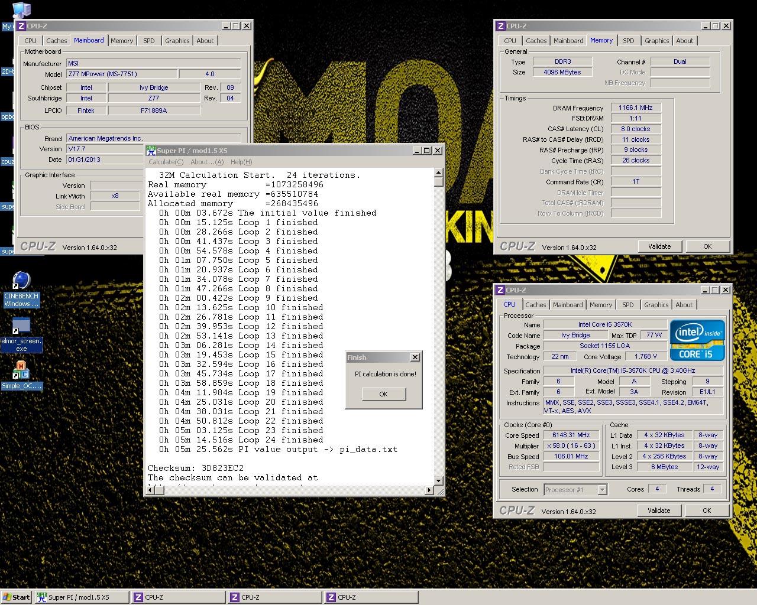Open Memory tab in CPU window
This screenshot has height=605, width=757.
pyautogui.click(x=601, y=305)
